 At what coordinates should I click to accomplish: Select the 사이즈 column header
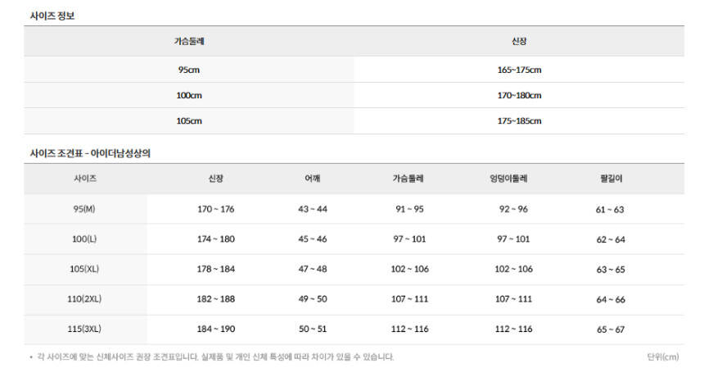(x=85, y=179)
